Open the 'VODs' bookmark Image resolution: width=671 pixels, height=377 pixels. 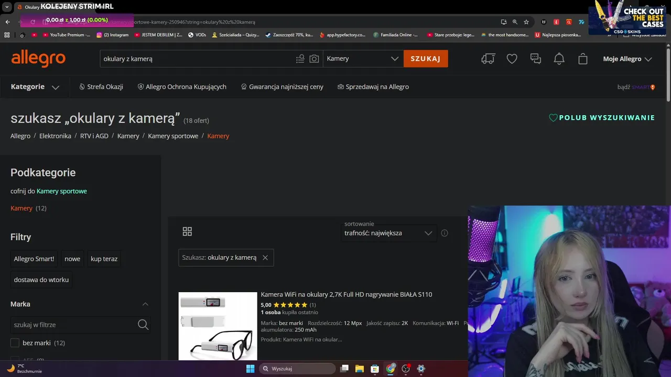197,35
